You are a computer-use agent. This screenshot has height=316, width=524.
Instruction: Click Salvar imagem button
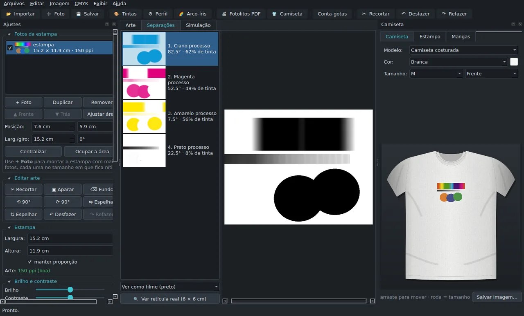coord(497,297)
